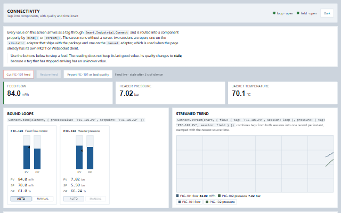Set FIC-101 loop to MANUAL mode

pos(43,199)
